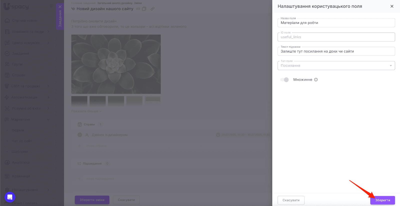Click the 'ID поля' field with useful_links
The image size is (400, 206).
pyautogui.click(x=336, y=37)
